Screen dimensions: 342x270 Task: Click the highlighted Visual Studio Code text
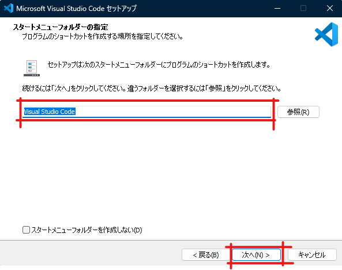point(49,112)
